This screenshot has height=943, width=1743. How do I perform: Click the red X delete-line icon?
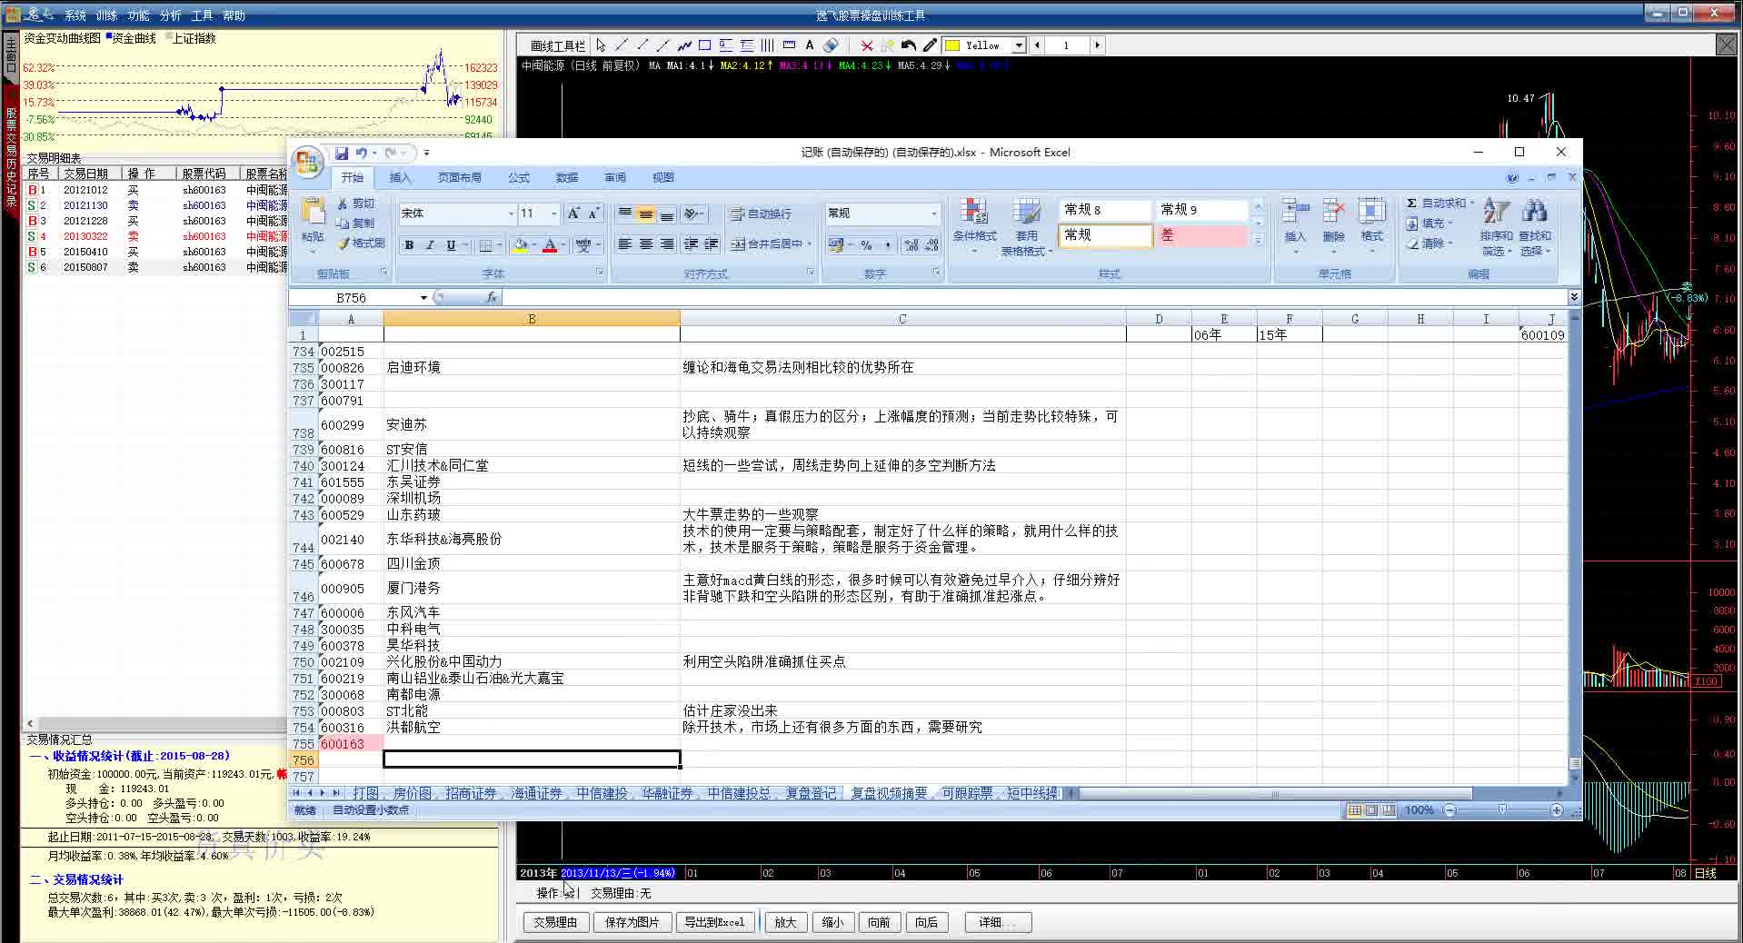coord(867,45)
